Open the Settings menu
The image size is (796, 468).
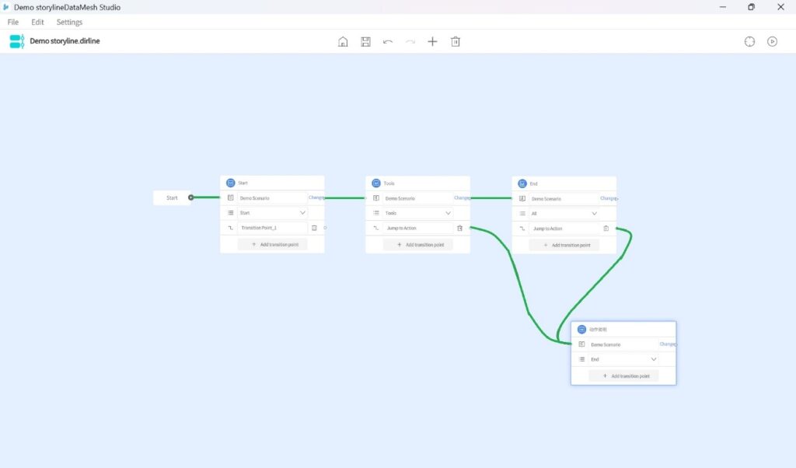pyautogui.click(x=69, y=23)
